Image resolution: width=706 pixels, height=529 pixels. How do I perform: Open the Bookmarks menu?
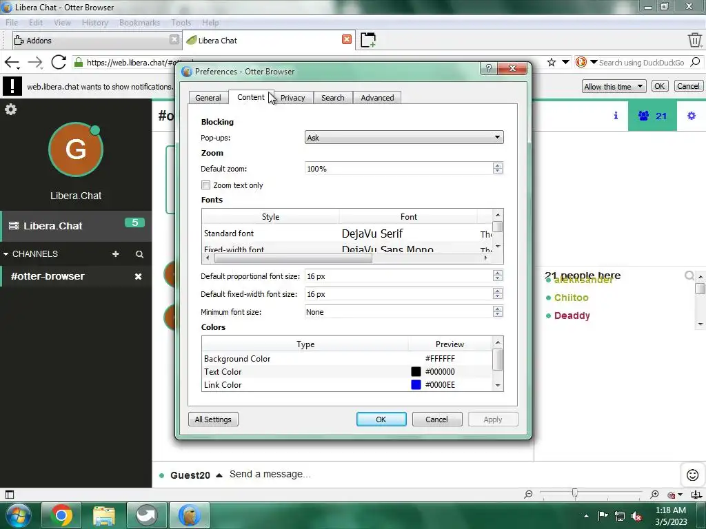[139, 23]
